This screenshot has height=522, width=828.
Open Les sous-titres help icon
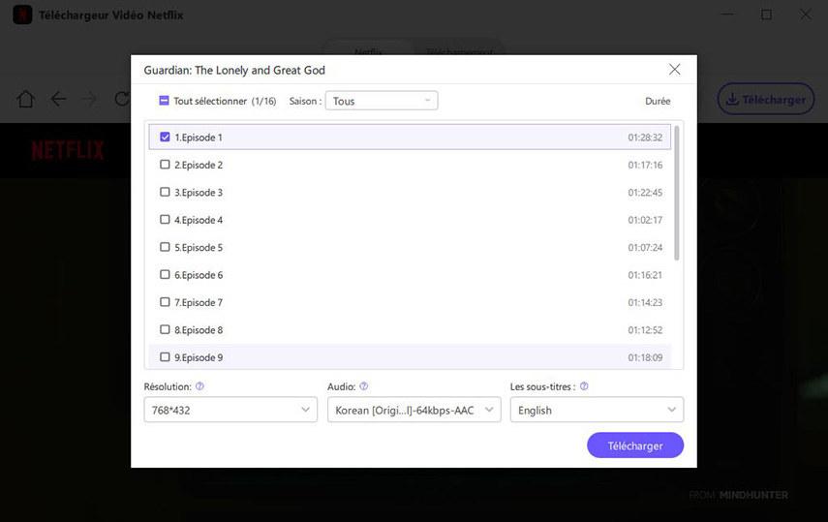(584, 386)
